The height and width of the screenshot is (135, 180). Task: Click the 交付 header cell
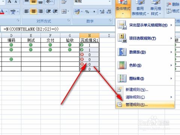tap(50, 40)
